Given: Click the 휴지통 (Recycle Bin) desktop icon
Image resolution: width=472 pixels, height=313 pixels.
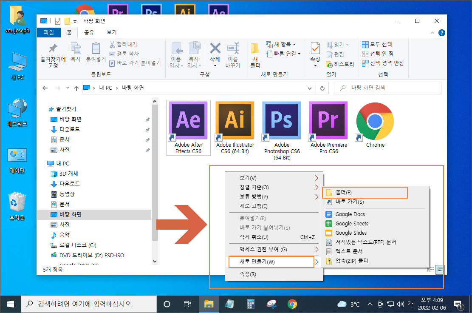Looking at the screenshot, I should click(17, 206).
